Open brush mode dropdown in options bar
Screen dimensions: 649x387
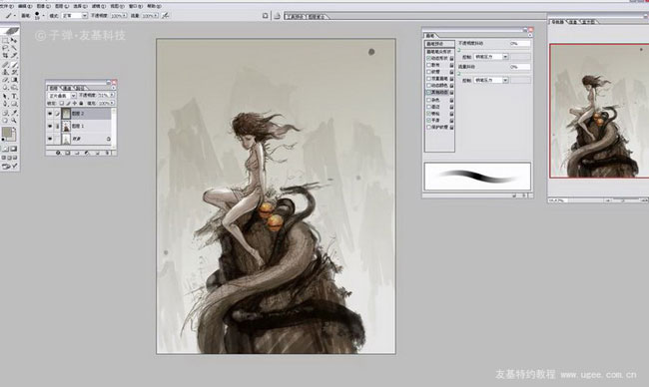click(x=85, y=16)
